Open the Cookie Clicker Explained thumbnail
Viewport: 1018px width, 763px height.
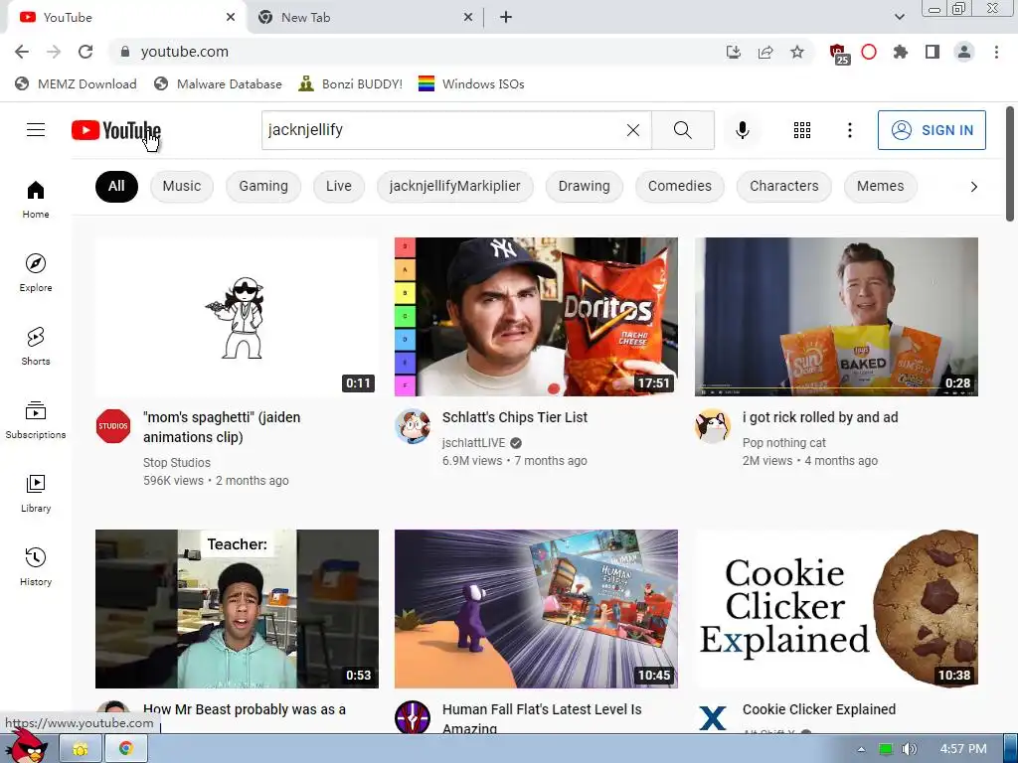pyautogui.click(x=836, y=609)
